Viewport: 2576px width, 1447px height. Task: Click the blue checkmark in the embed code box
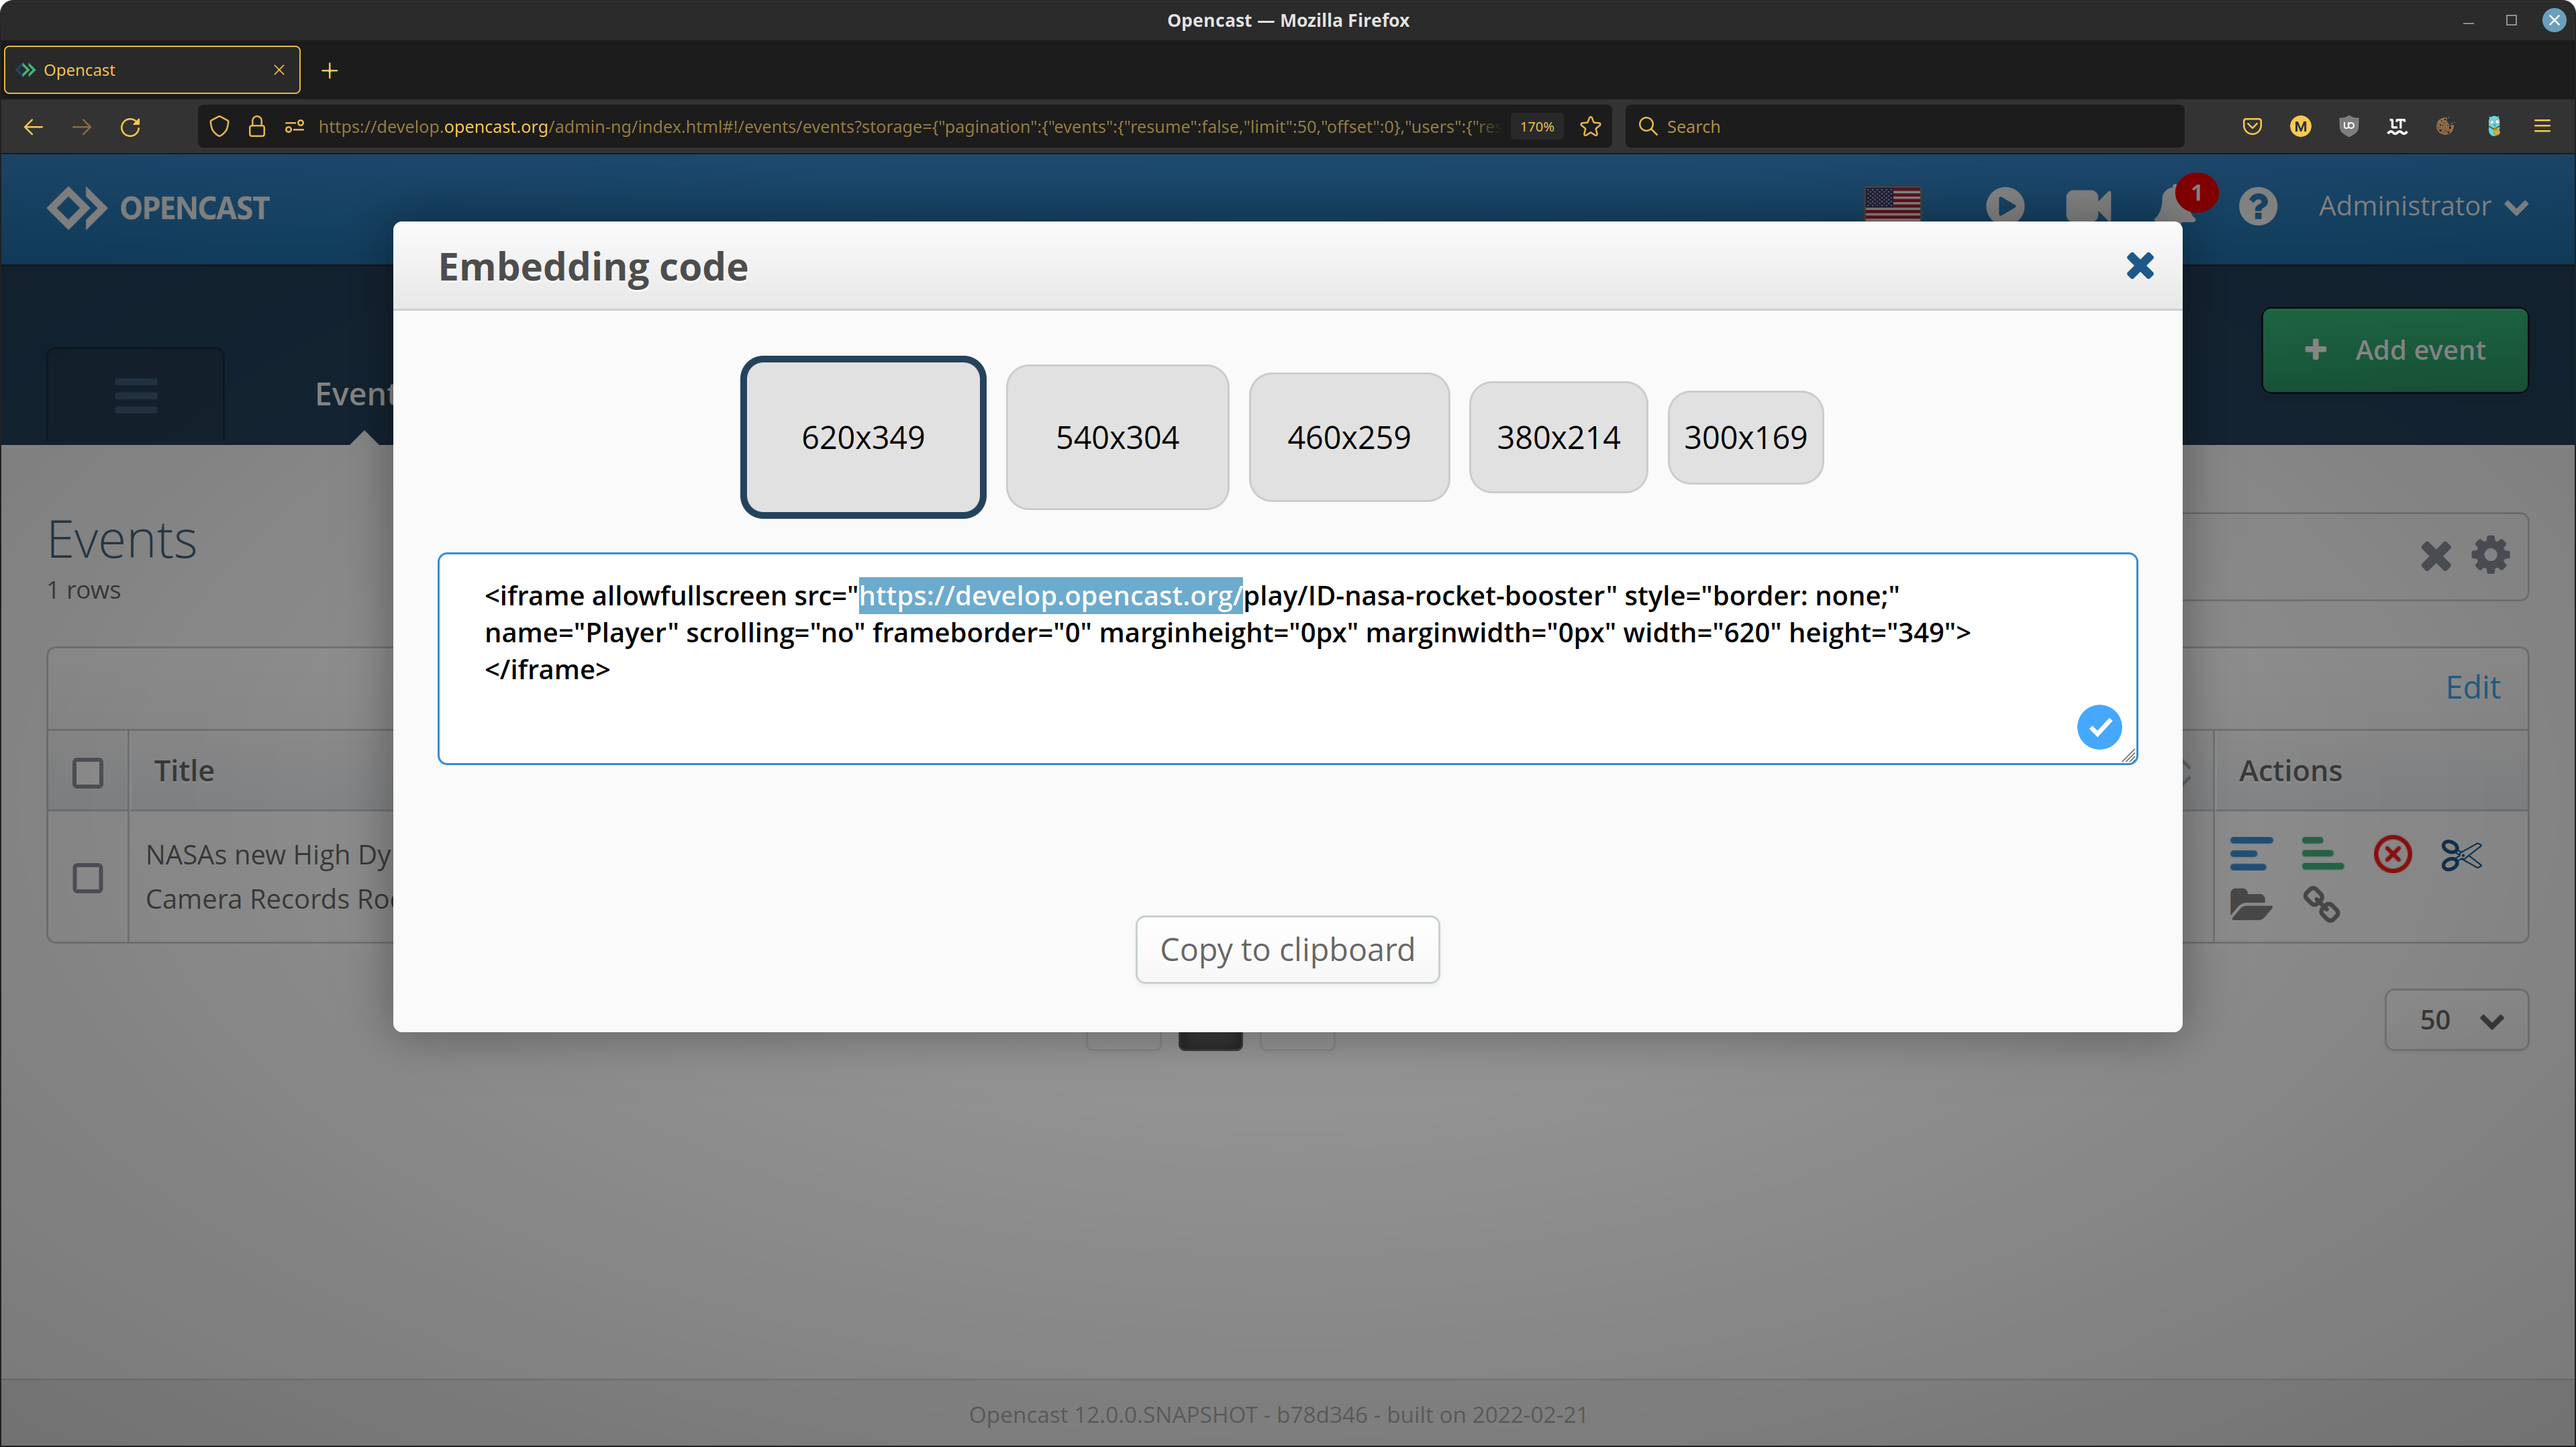(2099, 727)
